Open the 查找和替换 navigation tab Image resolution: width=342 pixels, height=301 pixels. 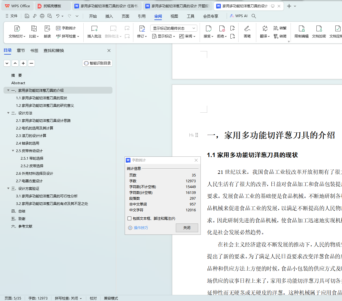tap(54, 51)
